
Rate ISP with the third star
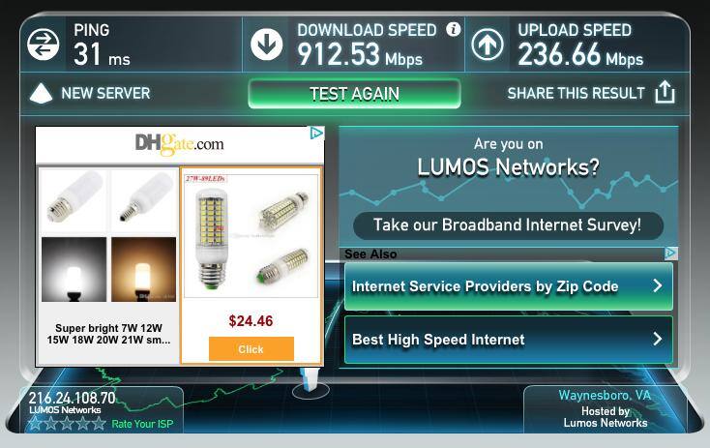(x=67, y=424)
